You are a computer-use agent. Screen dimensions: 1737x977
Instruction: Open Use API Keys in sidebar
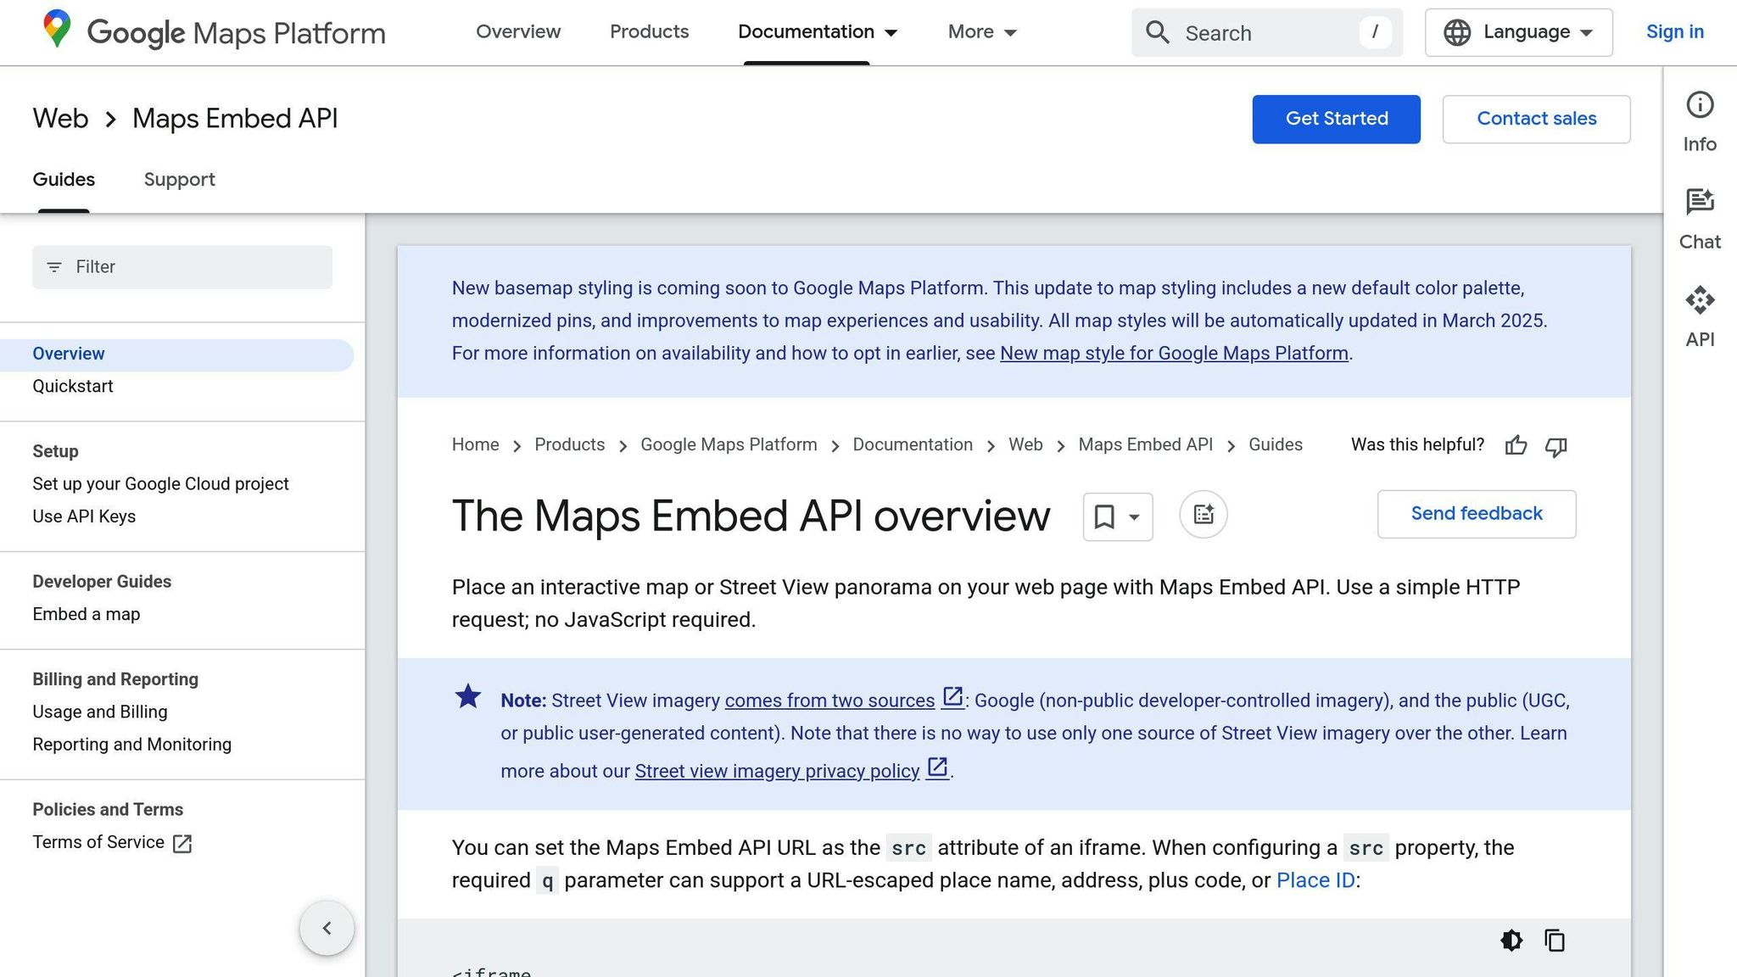click(84, 516)
